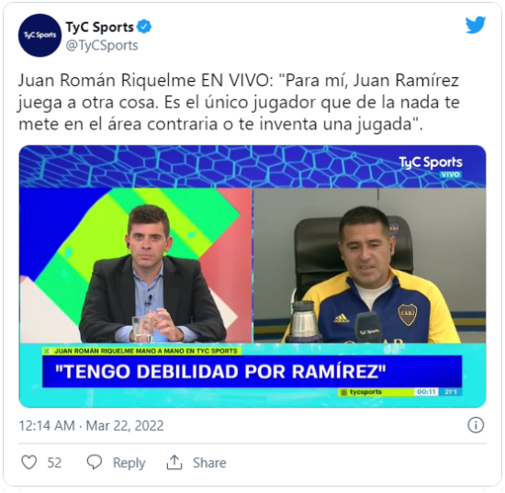Click the Twitter bird logo
This screenshot has width=505, height=493.
[x=476, y=25]
